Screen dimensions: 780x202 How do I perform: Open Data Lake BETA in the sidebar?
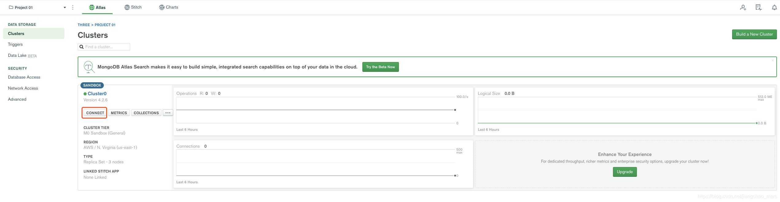[x=22, y=56]
